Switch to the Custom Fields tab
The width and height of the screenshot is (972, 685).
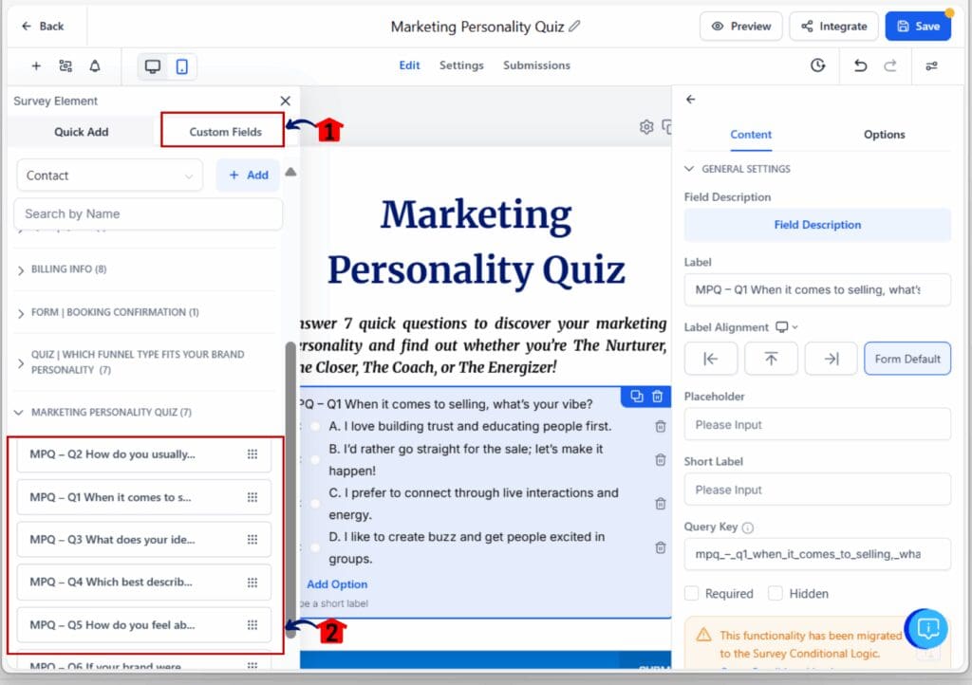coord(225,132)
